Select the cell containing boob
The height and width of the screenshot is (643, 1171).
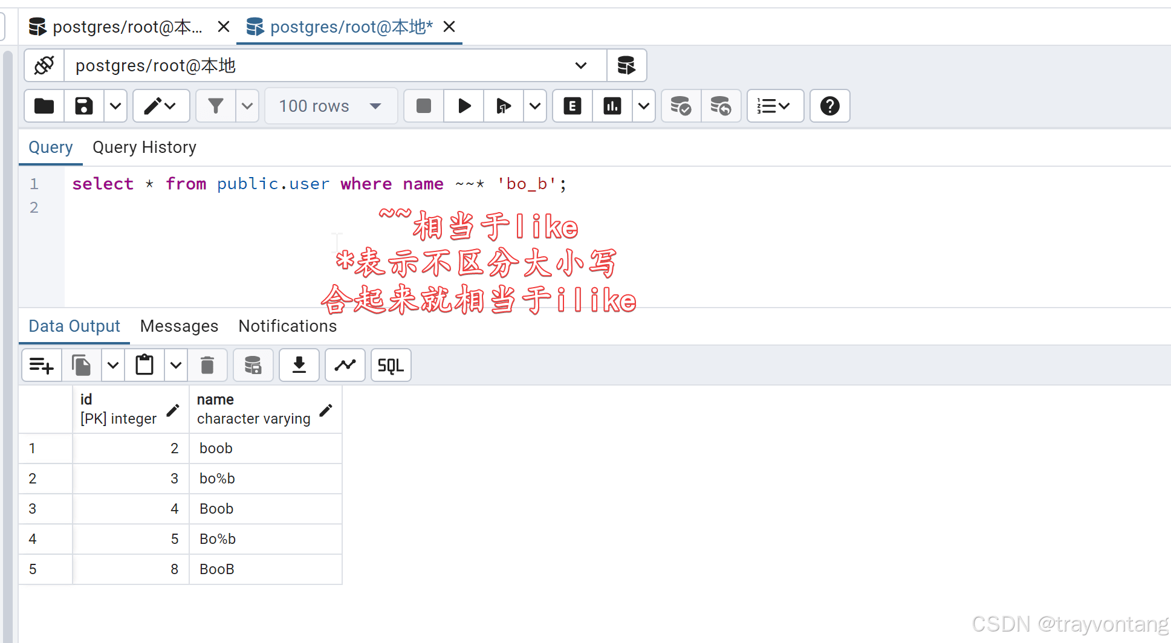pos(265,448)
